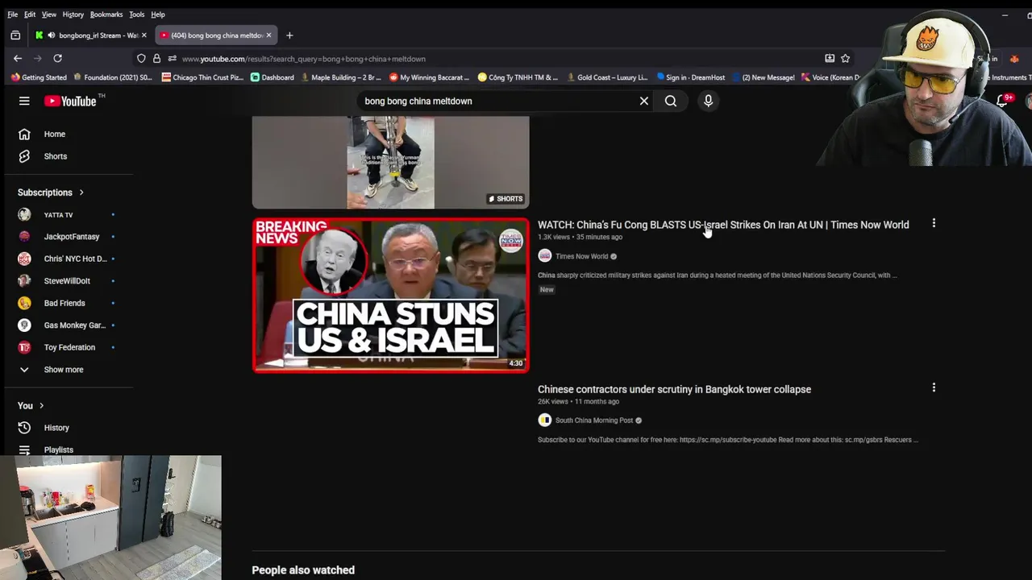1032x580 pixels.
Task: Expand the You section chevron
Action: coord(42,406)
